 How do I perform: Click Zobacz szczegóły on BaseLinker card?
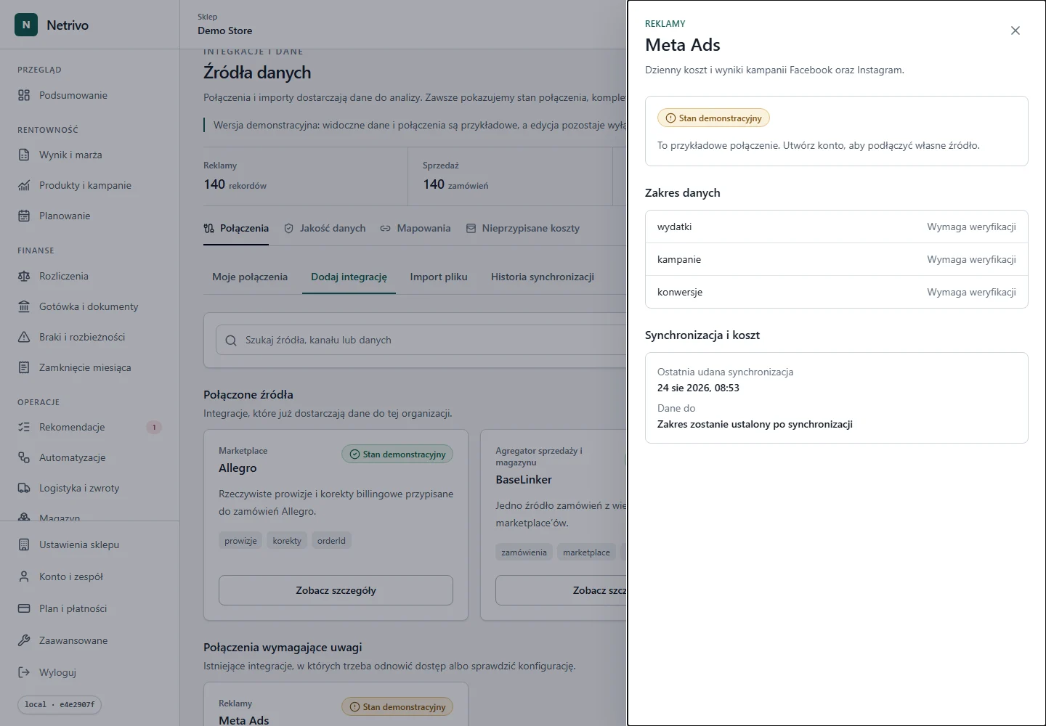[x=561, y=590]
